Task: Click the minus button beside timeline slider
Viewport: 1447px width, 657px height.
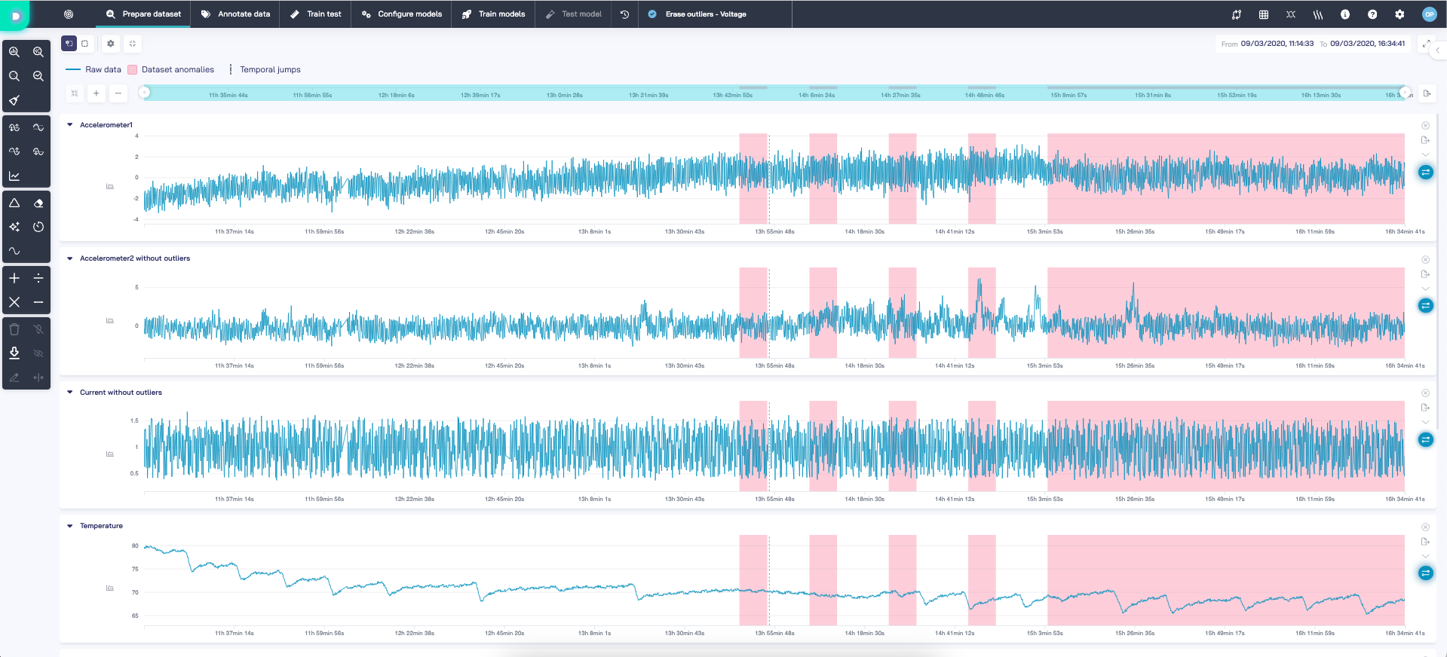Action: (x=118, y=93)
